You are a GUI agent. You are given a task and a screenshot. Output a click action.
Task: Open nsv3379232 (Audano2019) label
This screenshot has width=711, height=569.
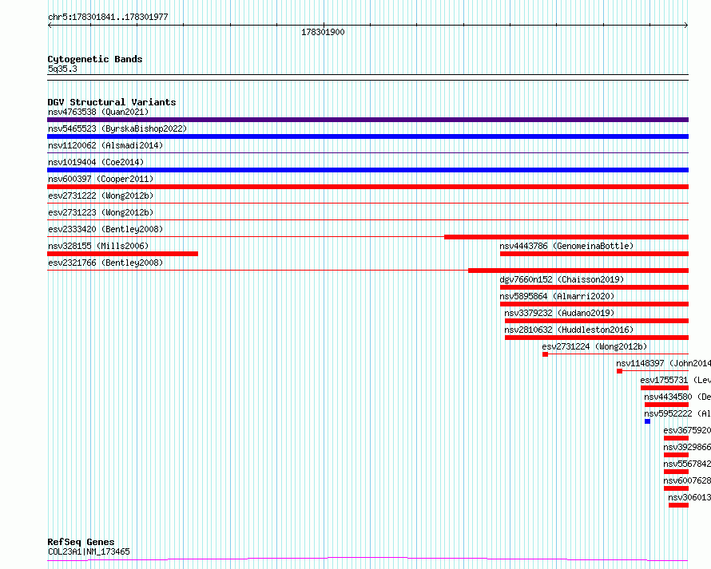pos(559,313)
